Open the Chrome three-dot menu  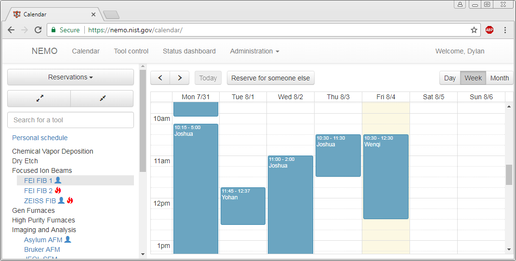point(505,30)
